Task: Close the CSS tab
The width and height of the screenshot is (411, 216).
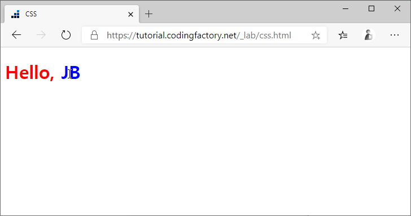Action: pyautogui.click(x=130, y=14)
